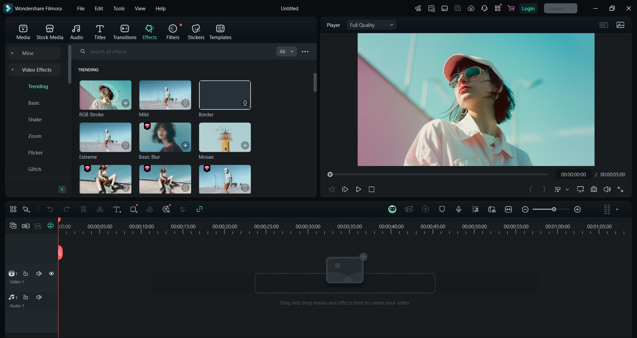Open the Full Quality playback dropdown
The height and width of the screenshot is (338, 637).
[x=371, y=25]
